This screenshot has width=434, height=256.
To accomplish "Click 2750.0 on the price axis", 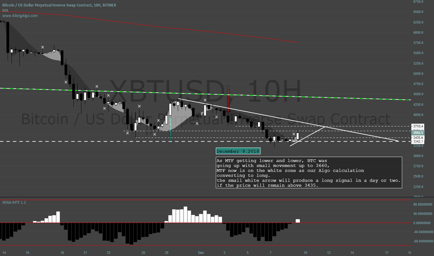I will (x=418, y=166).
